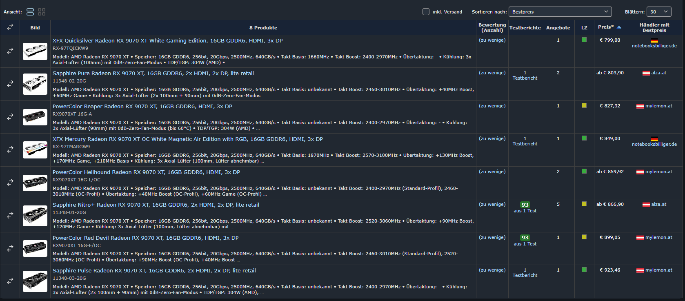
Task: Open PowerColor Hellhound Radeon RX 9070 XT link
Action: pos(146,172)
